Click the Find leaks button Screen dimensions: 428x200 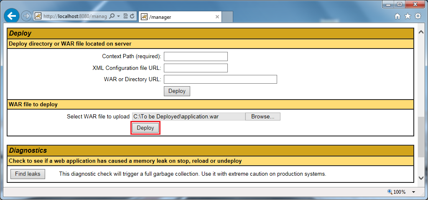[28, 174]
